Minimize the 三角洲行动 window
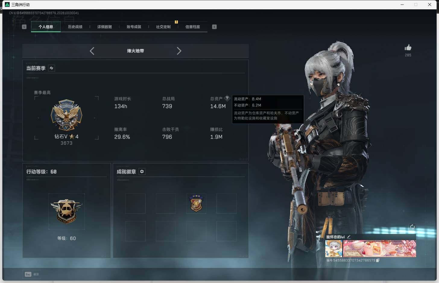Viewport: 439px width, 283px height. tap(402, 5)
